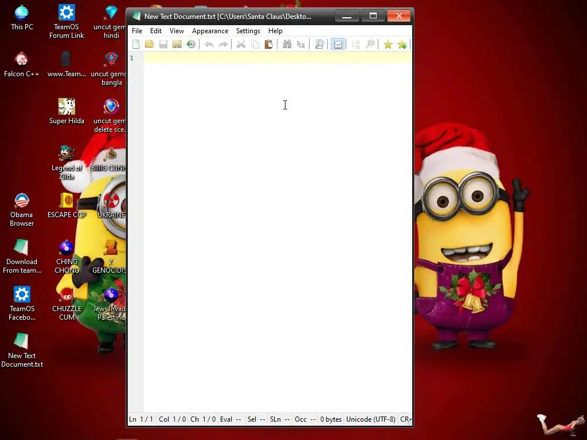
Task: Click the 'SLn --' status entry
Action: [280, 419]
